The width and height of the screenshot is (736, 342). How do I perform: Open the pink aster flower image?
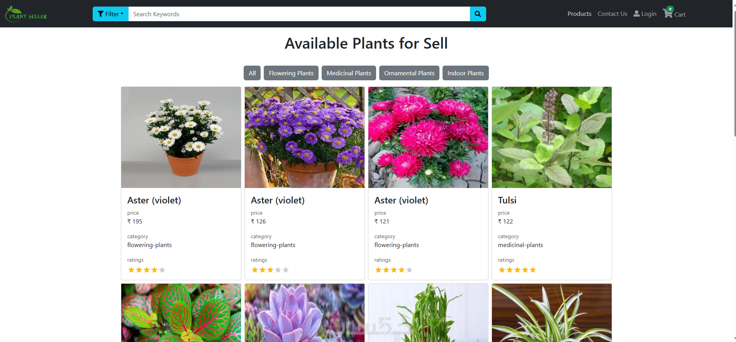[428, 137]
